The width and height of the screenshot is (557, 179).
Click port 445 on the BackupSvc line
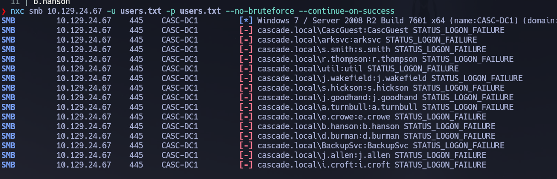[x=136, y=146]
